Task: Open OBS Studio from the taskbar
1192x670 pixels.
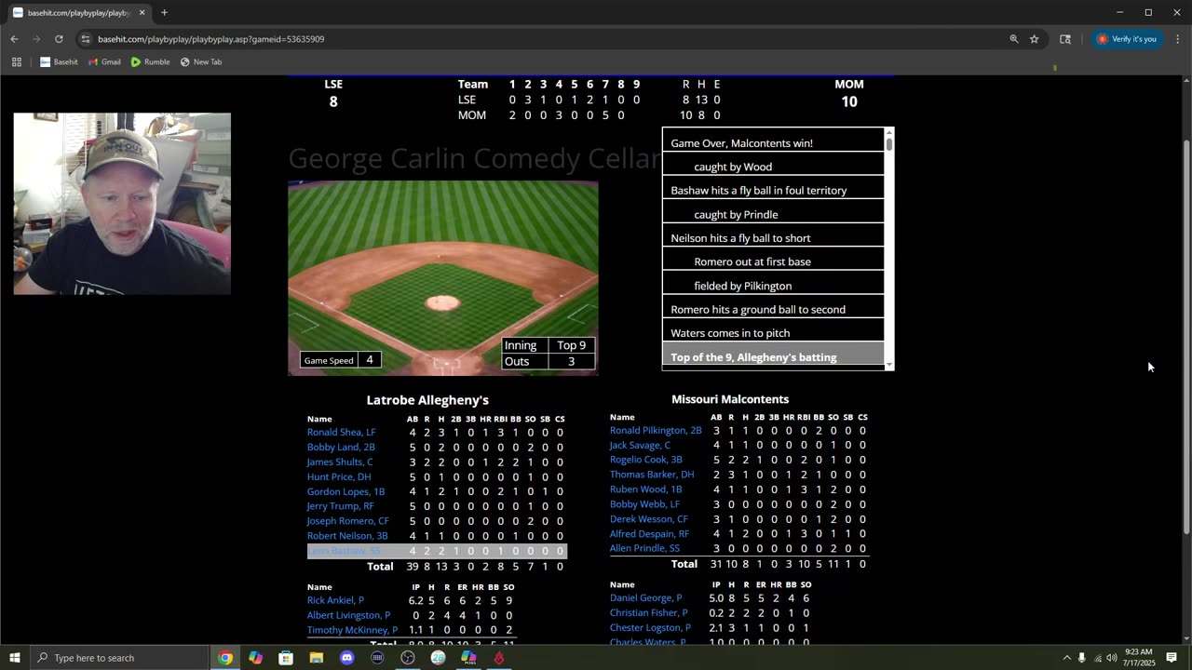Action: pos(408,658)
